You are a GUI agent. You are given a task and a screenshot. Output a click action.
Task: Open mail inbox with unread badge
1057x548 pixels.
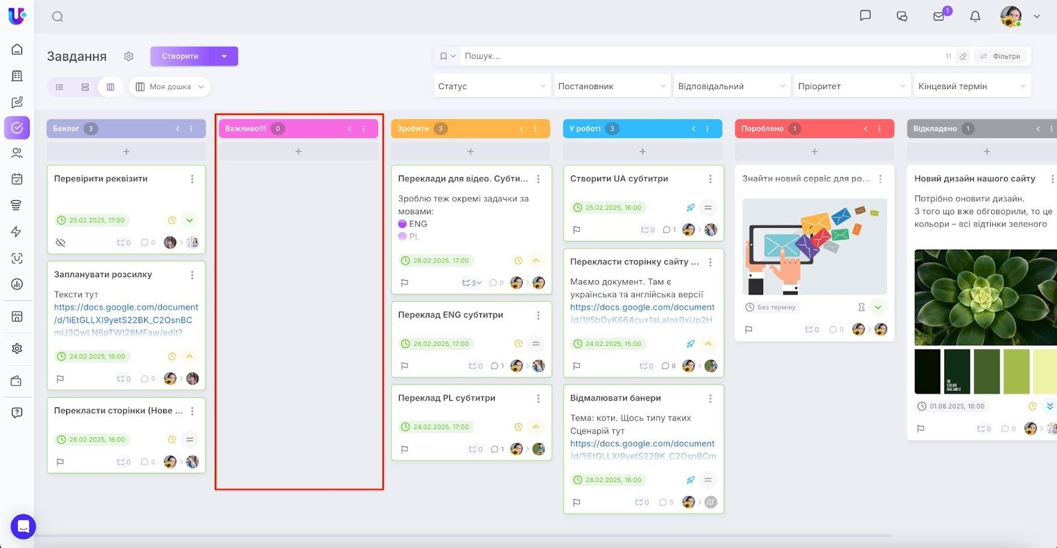(x=939, y=17)
